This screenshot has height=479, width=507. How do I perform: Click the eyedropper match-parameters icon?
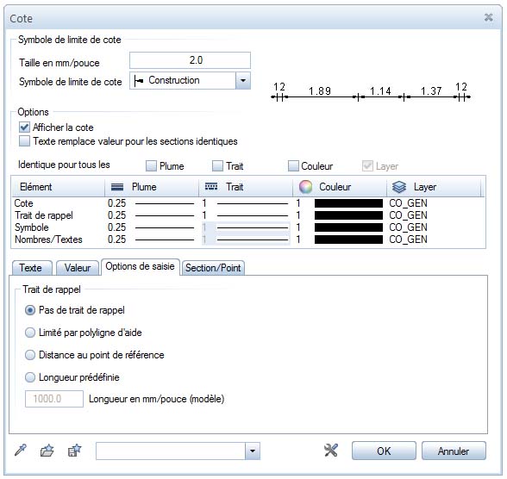click(x=21, y=451)
